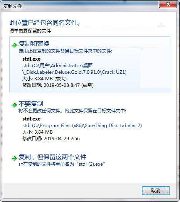Click the 取消 button

tap(156, 190)
